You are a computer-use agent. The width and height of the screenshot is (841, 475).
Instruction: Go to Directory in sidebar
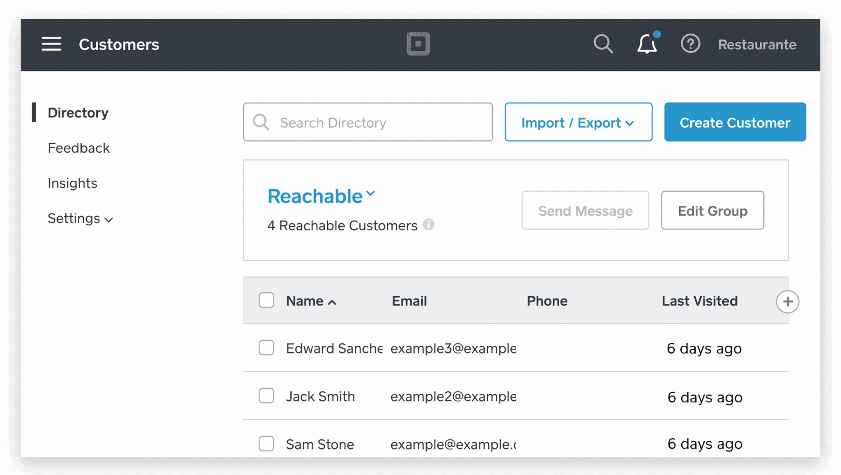click(78, 112)
